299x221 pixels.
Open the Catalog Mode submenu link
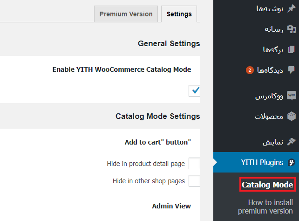tap(267, 185)
